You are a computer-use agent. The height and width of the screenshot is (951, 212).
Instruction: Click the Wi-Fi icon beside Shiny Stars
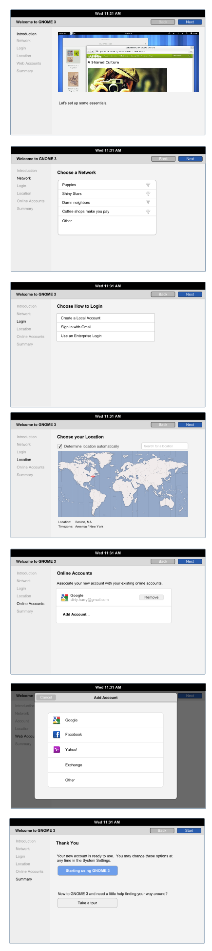[x=148, y=194]
